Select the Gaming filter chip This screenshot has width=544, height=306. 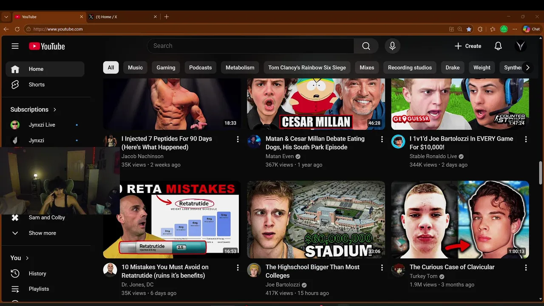click(166, 68)
